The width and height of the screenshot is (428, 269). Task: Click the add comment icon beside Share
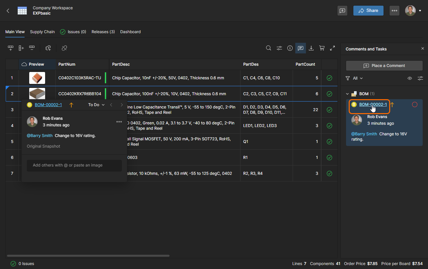pyautogui.click(x=342, y=11)
